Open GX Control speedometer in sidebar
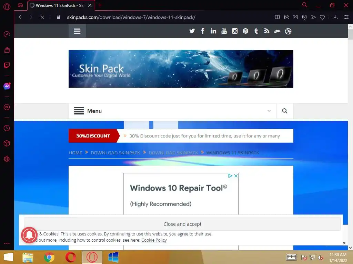This screenshot has height=264, width=353. pyautogui.click(x=7, y=34)
